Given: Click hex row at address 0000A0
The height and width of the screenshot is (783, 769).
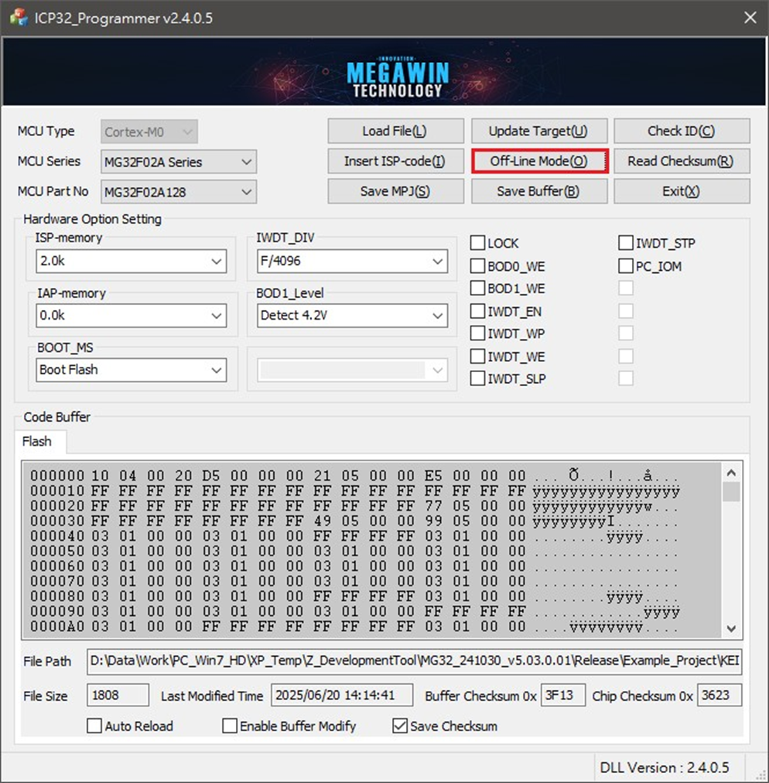Looking at the screenshot, I should coord(354,627).
